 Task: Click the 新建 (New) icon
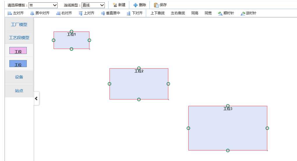click(x=115, y=5)
